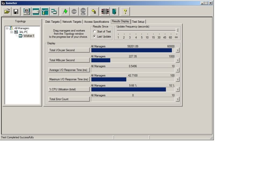Open the arrow menu for Total I/Os per Second
This screenshot has height=172, width=275.
click(178, 50)
